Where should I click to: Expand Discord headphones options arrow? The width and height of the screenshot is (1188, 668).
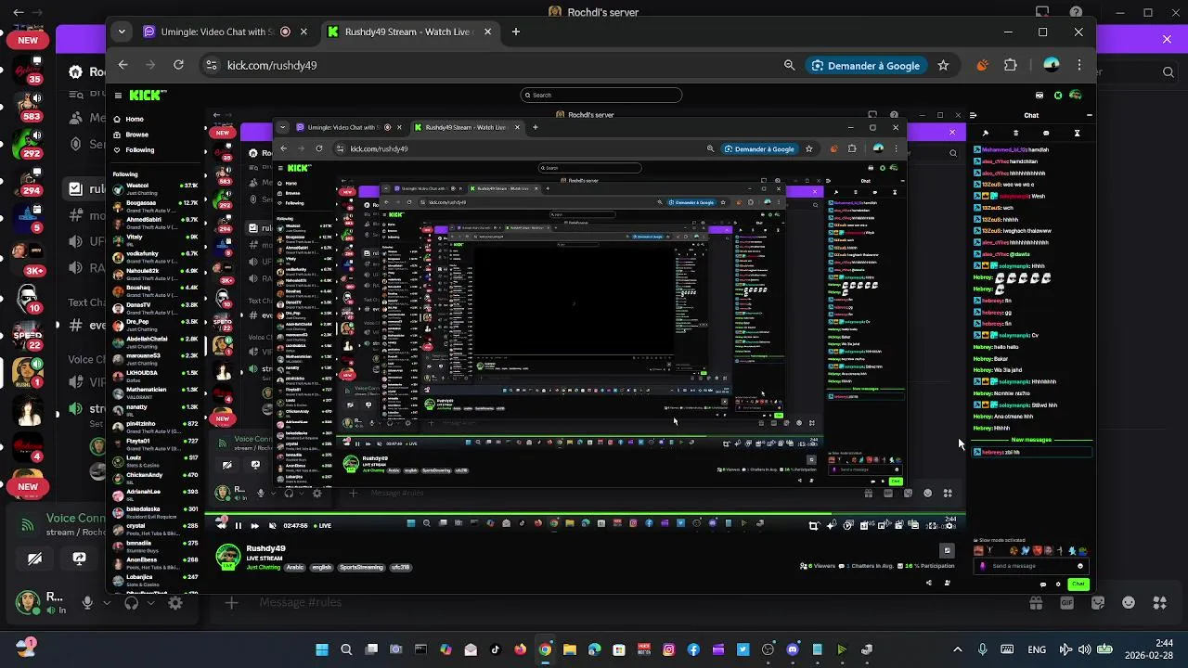point(150,603)
